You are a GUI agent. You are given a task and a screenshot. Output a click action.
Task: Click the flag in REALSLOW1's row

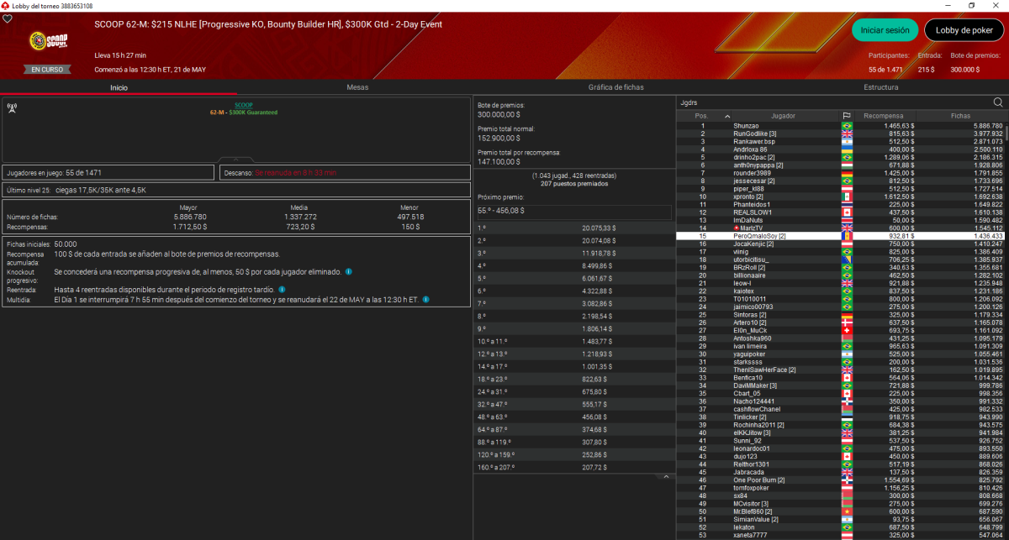[847, 212]
